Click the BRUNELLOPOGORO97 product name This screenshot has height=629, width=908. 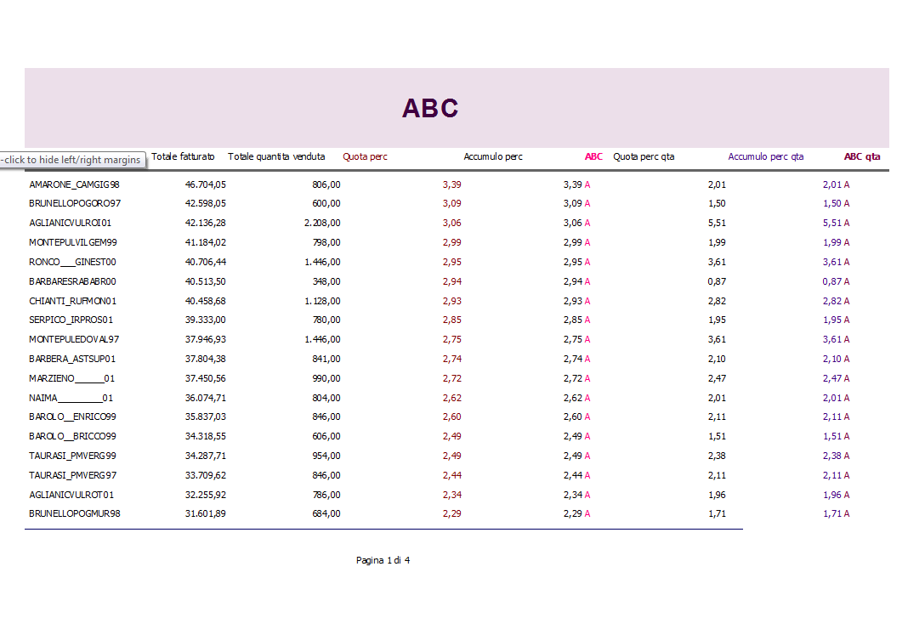click(75, 204)
